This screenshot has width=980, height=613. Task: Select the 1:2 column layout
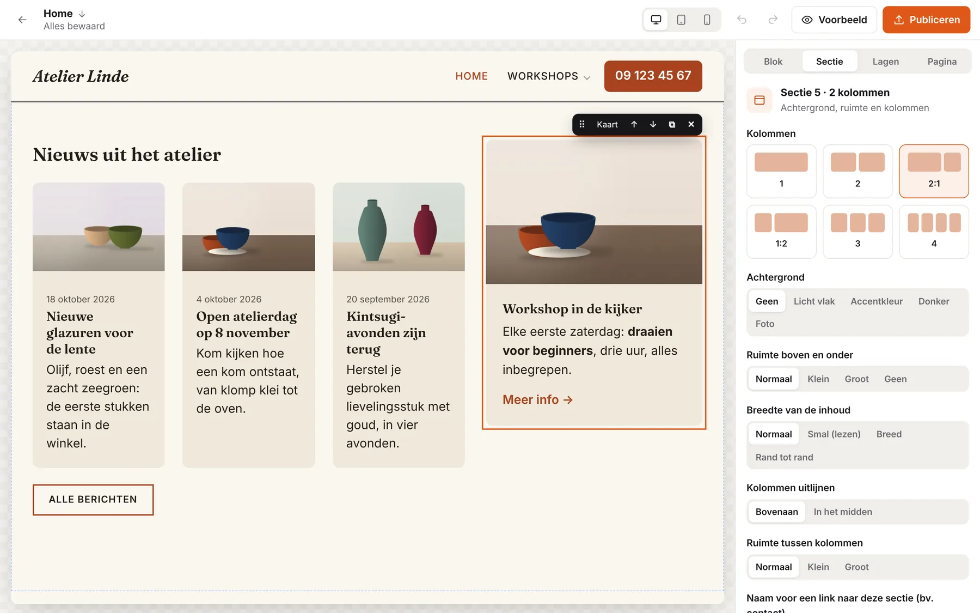pos(781,232)
